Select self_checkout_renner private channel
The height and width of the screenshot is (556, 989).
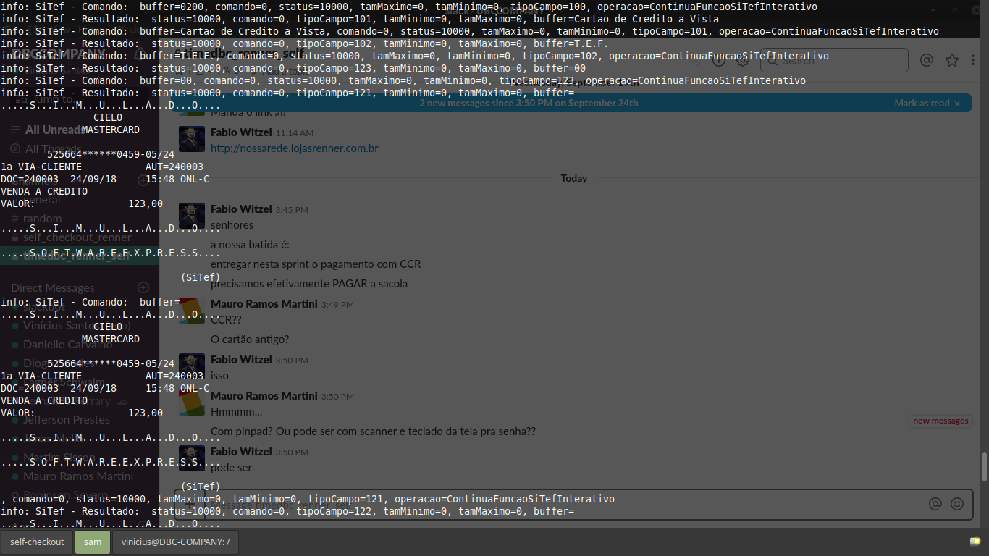[77, 237]
